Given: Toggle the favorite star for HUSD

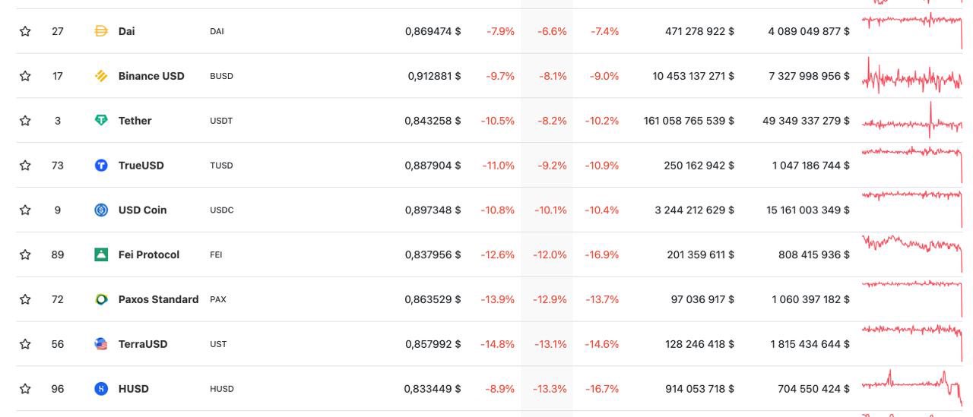Looking at the screenshot, I should 25,389.
